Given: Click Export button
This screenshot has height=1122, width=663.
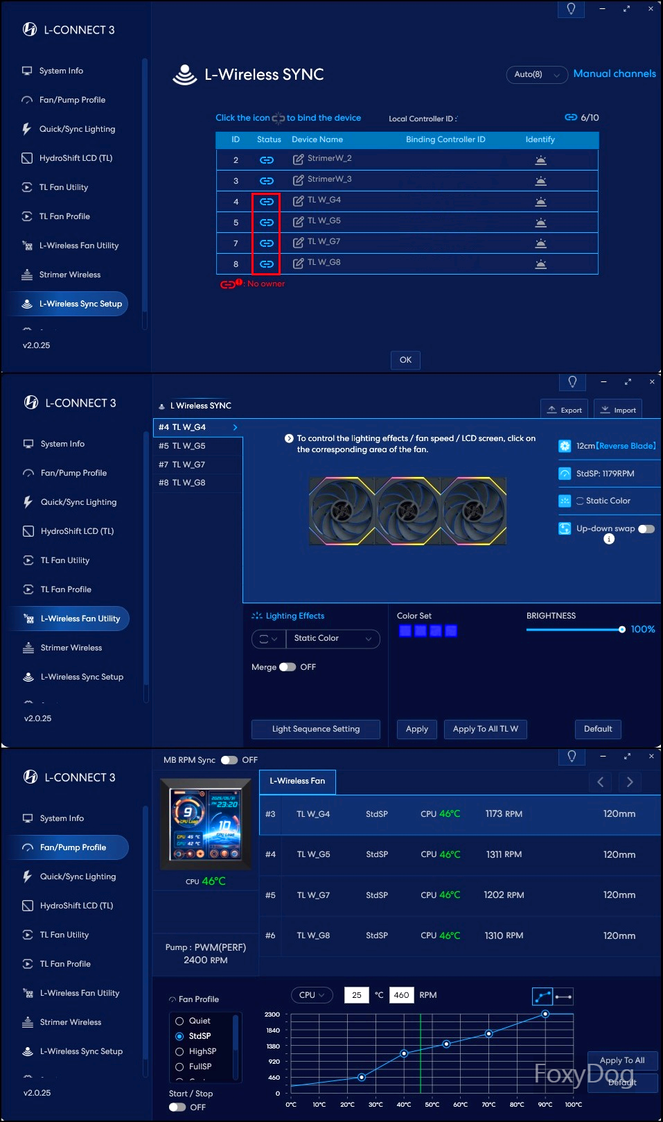Looking at the screenshot, I should pos(565,410).
